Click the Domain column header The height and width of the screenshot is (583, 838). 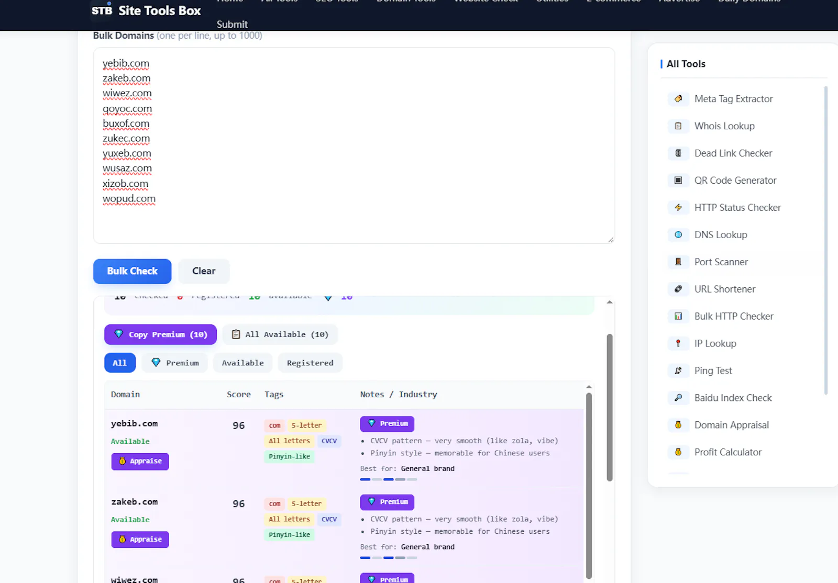(125, 395)
